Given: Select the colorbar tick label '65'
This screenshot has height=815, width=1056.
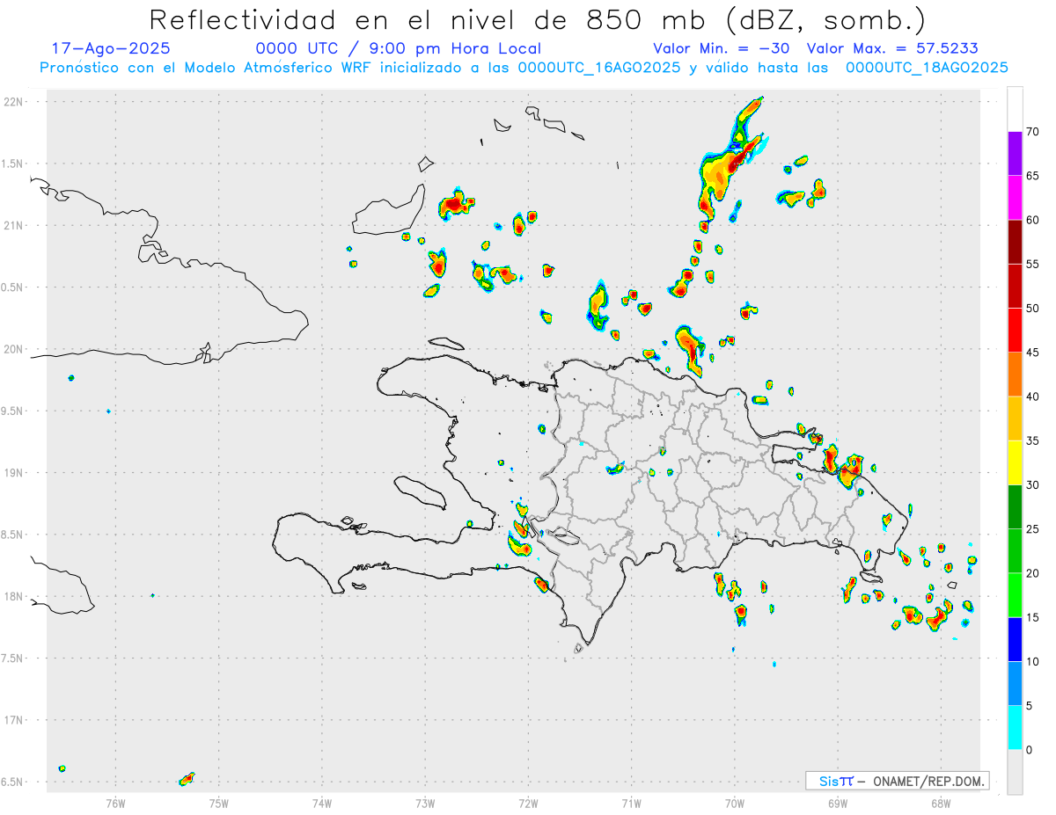Looking at the screenshot, I should click(1033, 176).
